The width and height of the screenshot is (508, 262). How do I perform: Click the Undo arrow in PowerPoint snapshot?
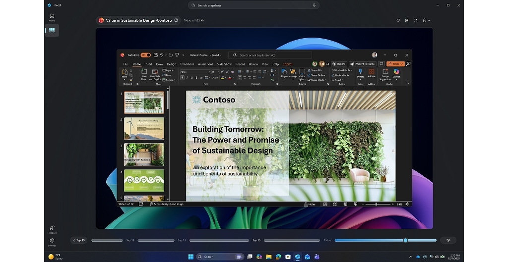point(162,55)
